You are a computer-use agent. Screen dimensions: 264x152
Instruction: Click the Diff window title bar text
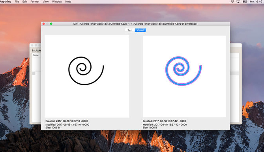(135, 24)
